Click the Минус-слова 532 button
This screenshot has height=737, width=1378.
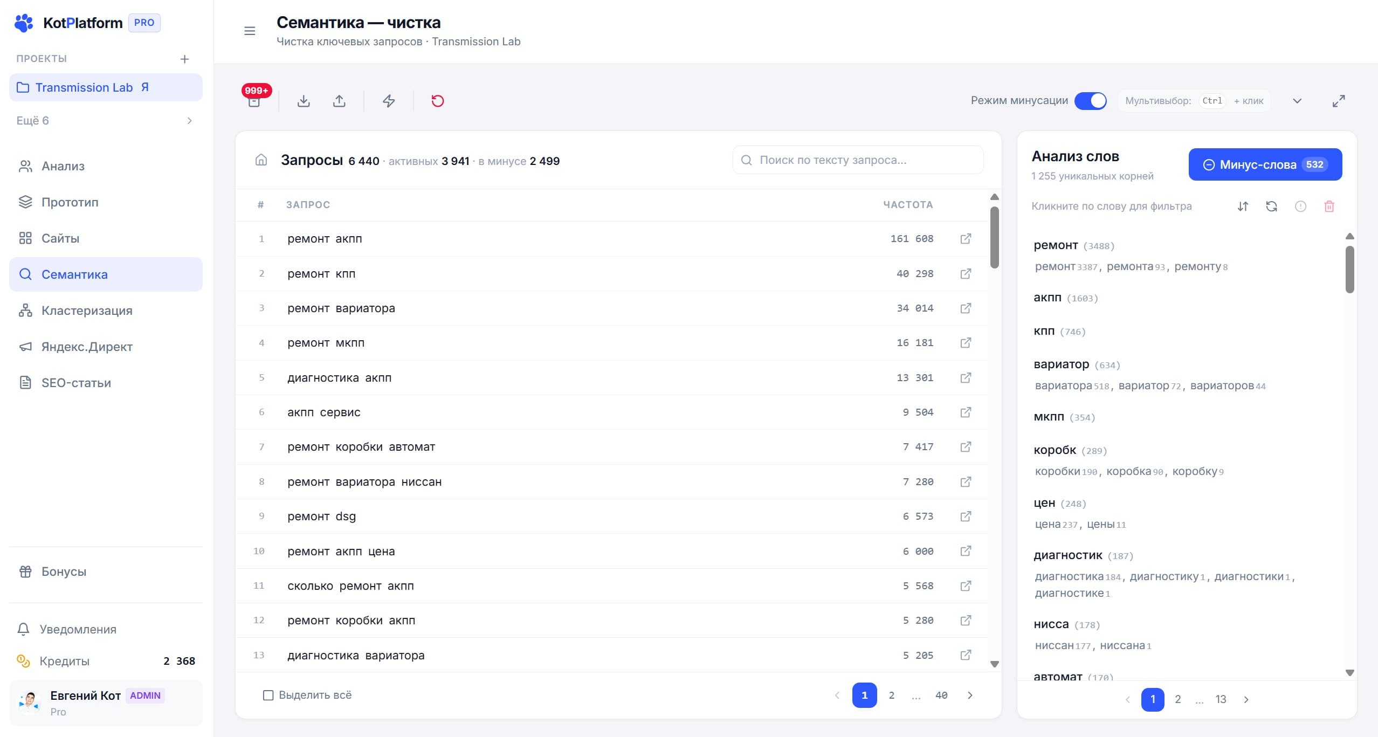coord(1265,164)
